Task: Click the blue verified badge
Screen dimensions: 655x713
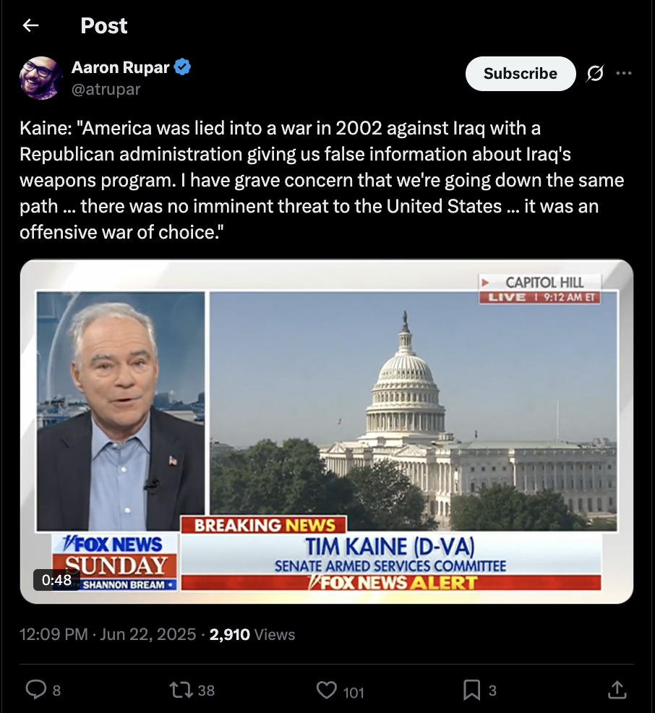Action: 183,67
